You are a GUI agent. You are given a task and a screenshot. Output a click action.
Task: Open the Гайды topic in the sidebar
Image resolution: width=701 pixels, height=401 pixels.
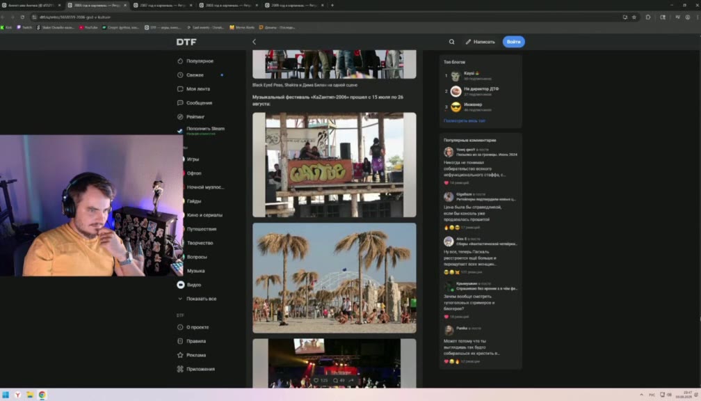[194, 201]
